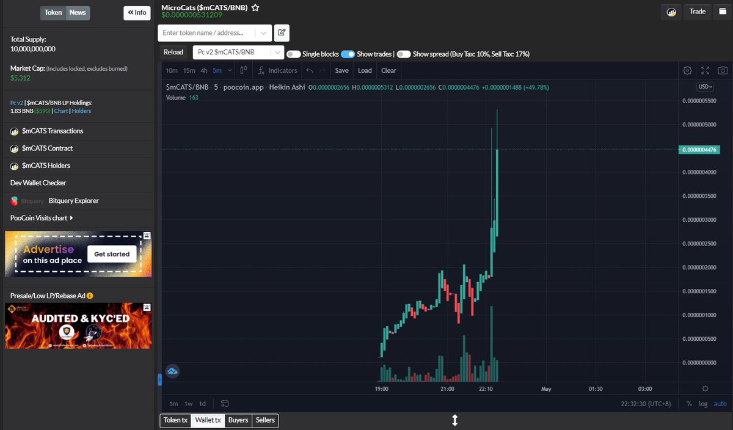
Task: Redo the chart action
Action: click(x=323, y=70)
